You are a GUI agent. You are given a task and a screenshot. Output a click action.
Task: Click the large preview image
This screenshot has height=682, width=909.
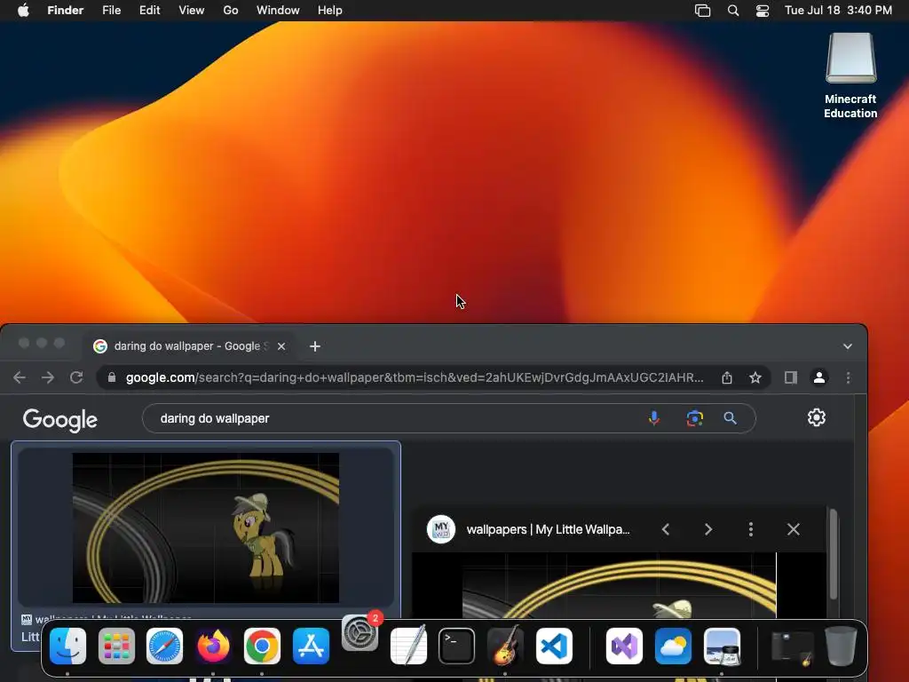(619, 586)
